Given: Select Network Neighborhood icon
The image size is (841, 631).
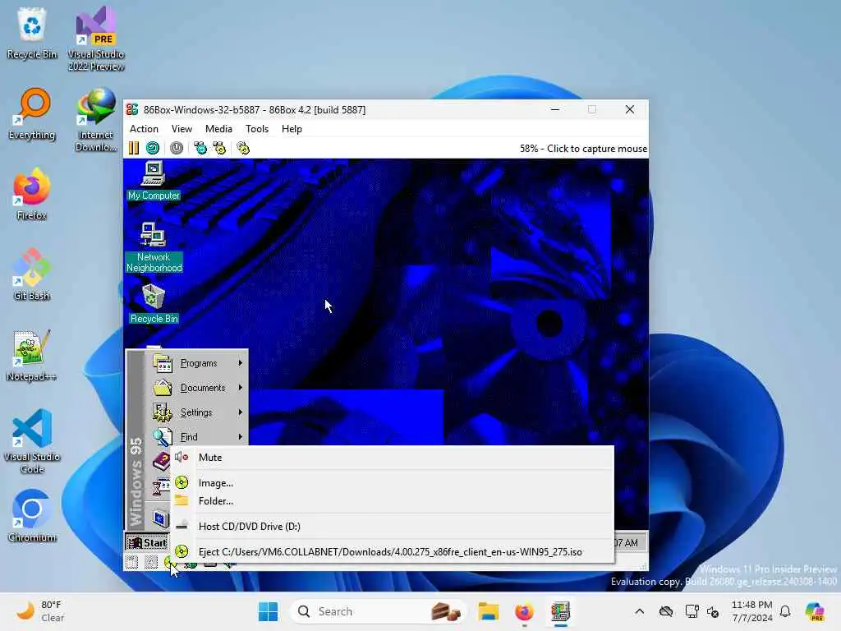Looking at the screenshot, I should 154,247.
